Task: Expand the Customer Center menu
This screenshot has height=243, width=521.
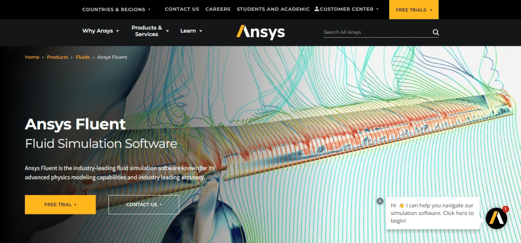Action: (x=346, y=9)
